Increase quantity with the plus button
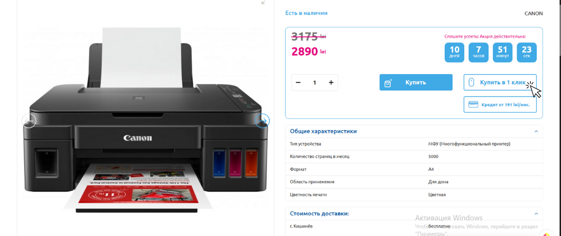This screenshot has width=561, height=236. (331, 83)
